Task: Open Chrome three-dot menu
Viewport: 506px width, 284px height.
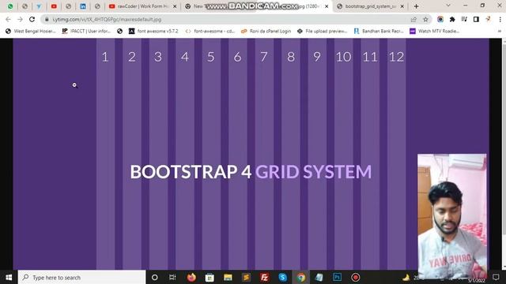Action: 500,19
